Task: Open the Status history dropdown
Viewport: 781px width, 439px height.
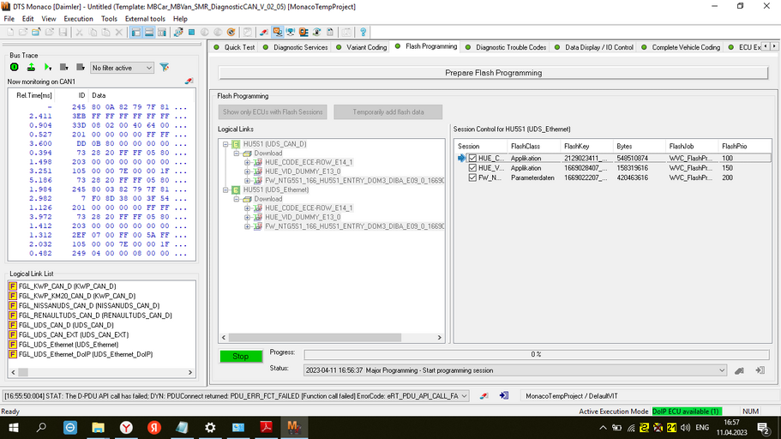Action: tap(722, 370)
